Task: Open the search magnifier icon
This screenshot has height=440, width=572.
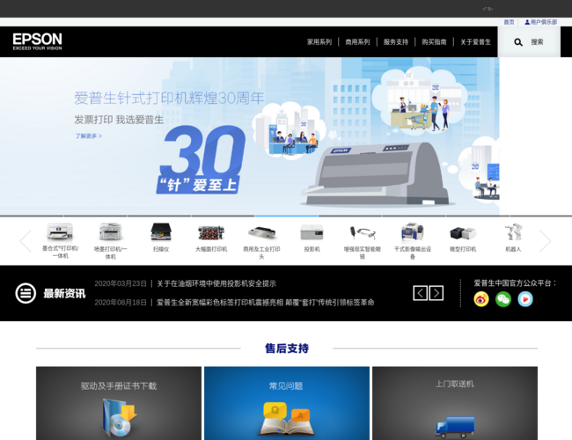Action: click(518, 42)
